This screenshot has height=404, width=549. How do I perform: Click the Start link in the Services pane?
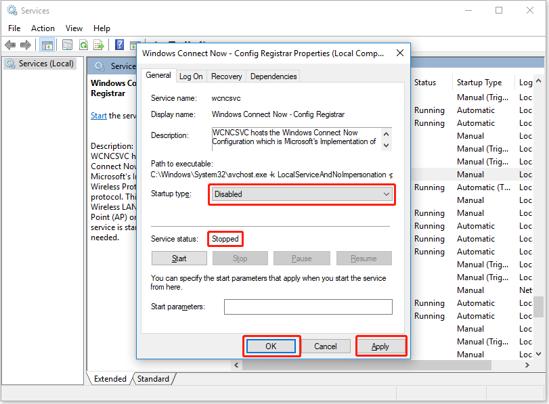(x=99, y=116)
